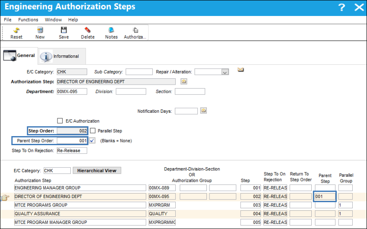Click the envelope icon beside Repair / Alteration

tap(240, 70)
